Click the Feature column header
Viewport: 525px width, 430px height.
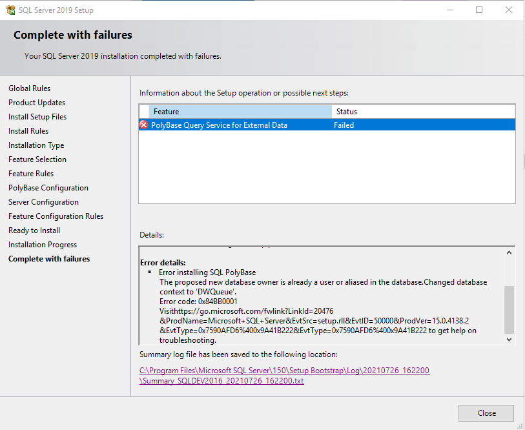click(x=240, y=112)
